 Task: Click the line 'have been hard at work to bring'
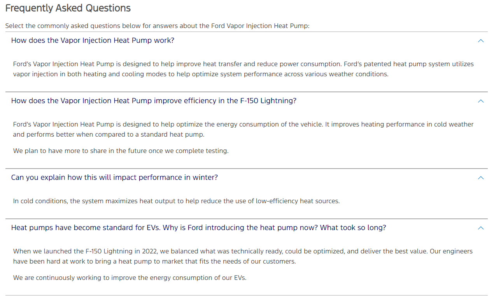tap(154, 262)
